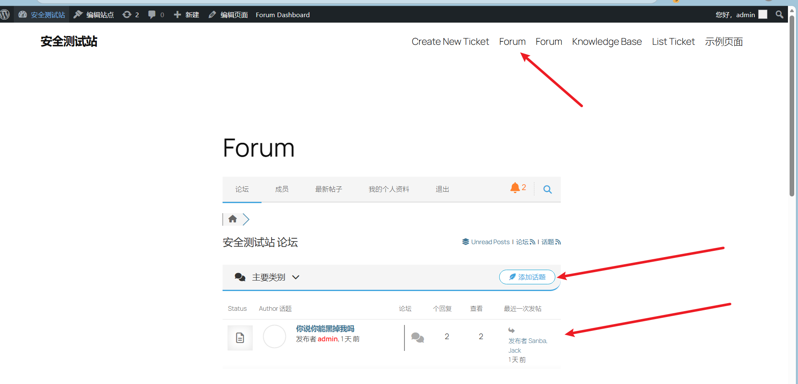Click the 安全测试站 site title
The image size is (798, 384).
(69, 41)
